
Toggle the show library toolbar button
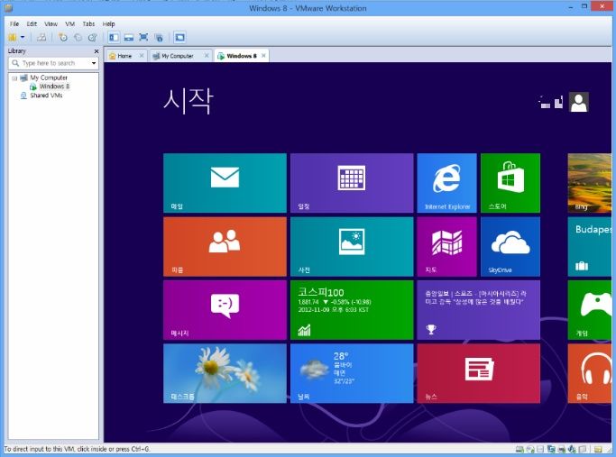click(114, 37)
